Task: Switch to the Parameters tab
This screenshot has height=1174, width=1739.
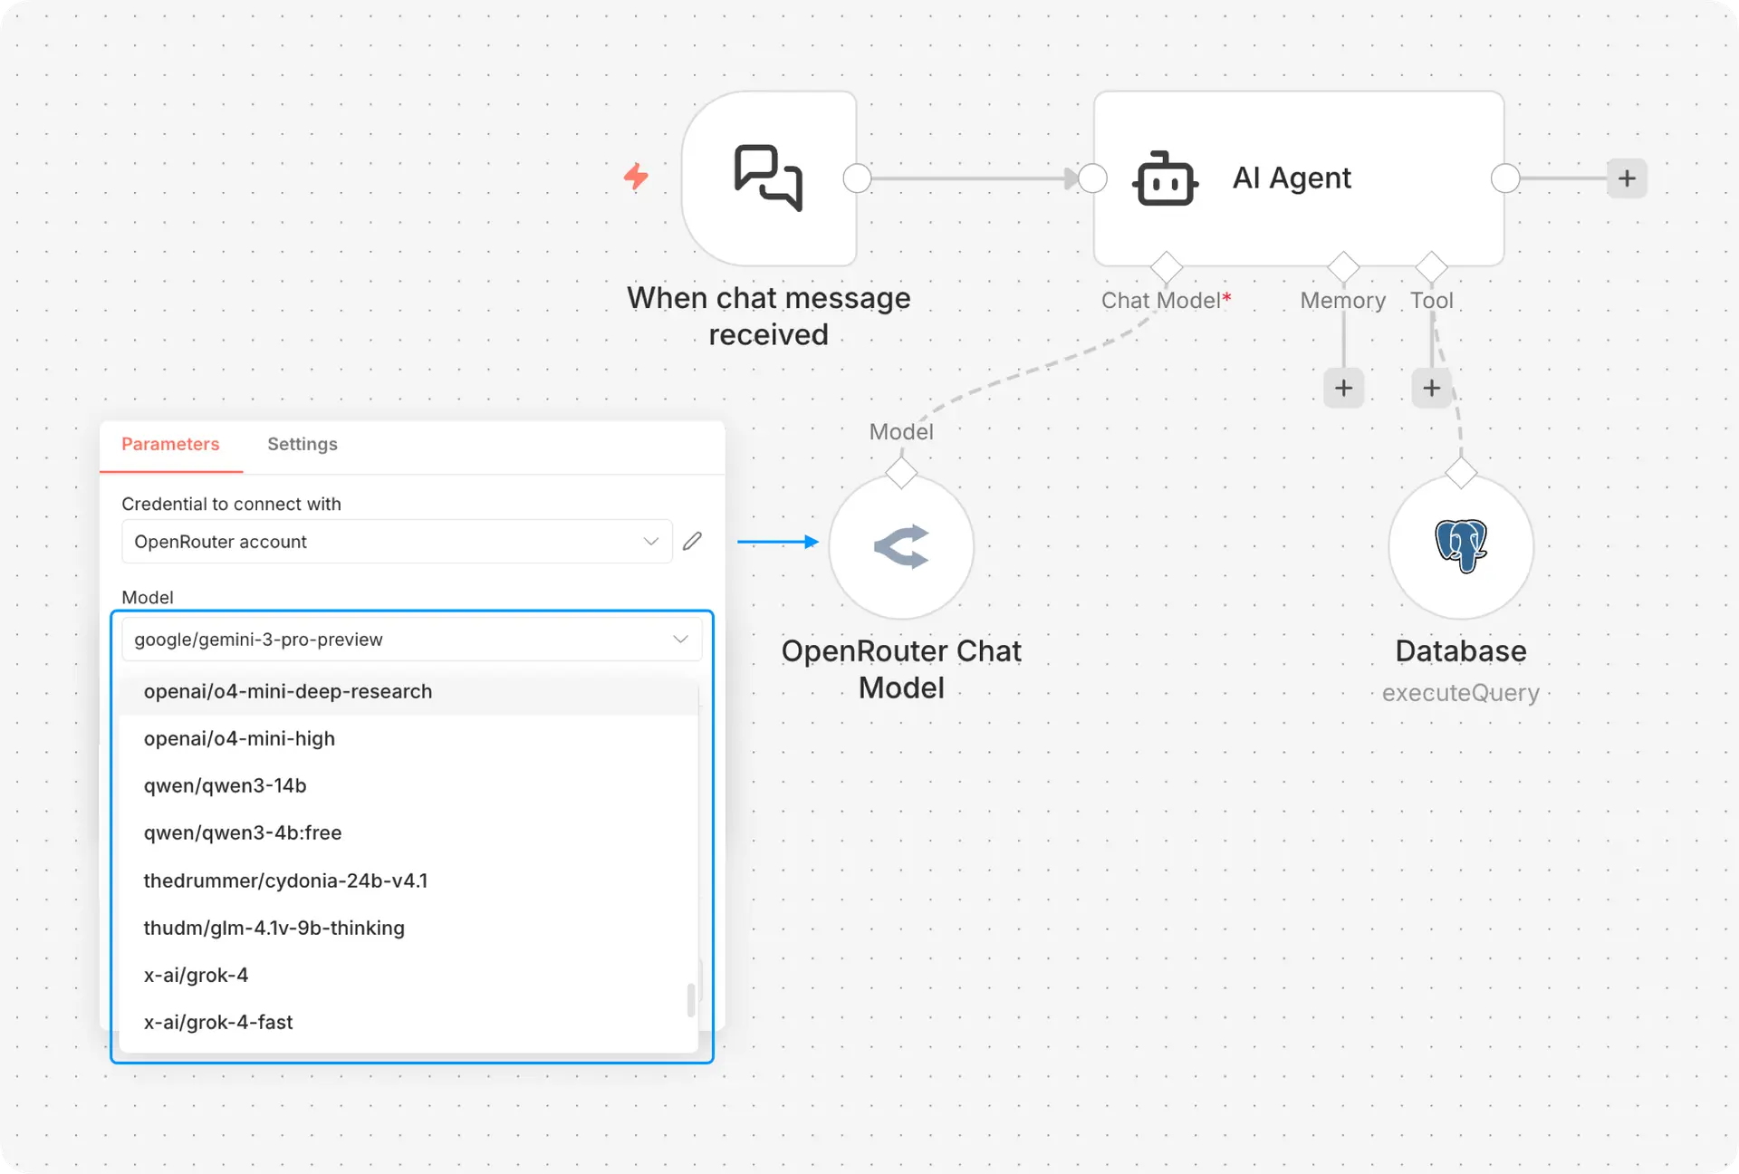Action: 170,444
